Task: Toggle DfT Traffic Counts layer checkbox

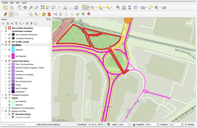Action: 6,42
